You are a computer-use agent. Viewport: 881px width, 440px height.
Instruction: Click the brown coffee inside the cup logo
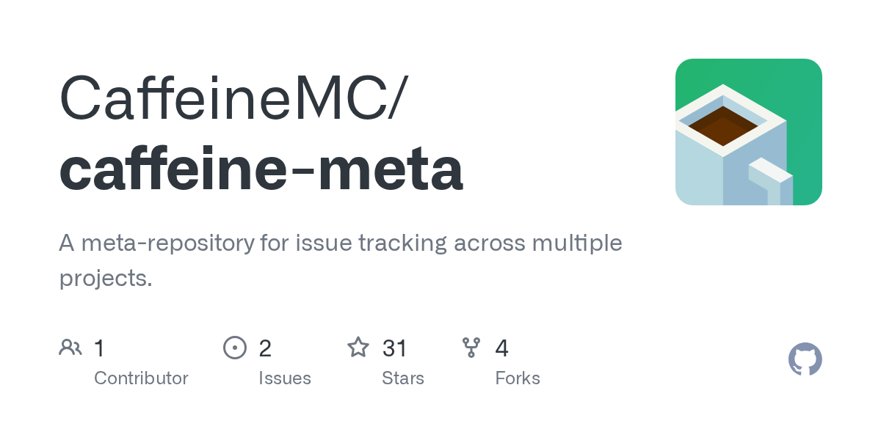click(723, 126)
